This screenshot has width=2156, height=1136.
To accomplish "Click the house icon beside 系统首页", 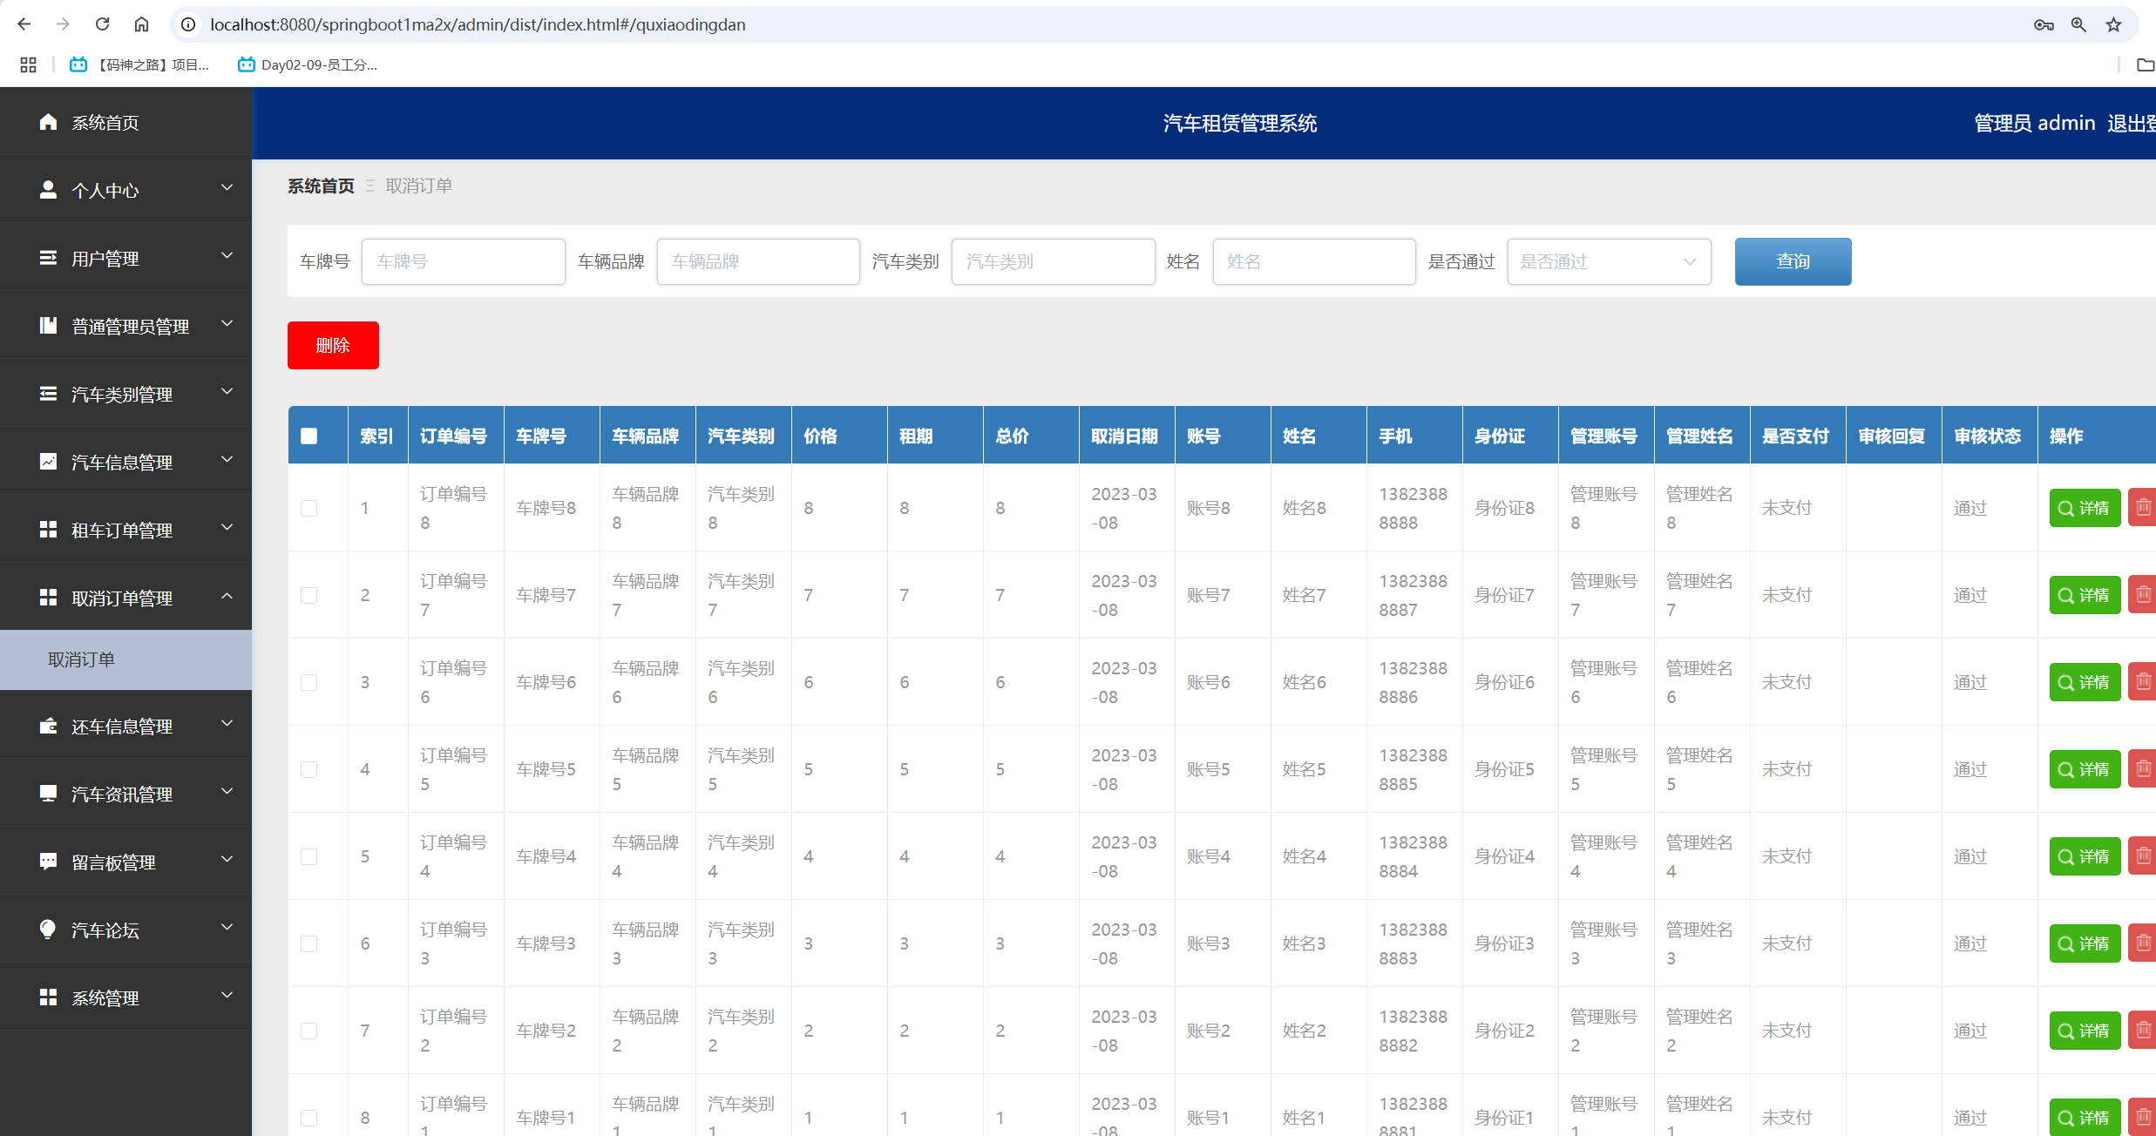I will [x=49, y=122].
